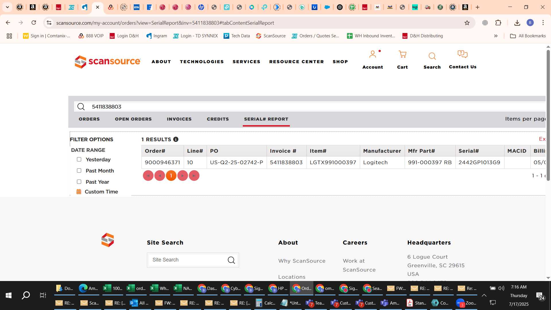Open the Account icon menu
The height and width of the screenshot is (310, 551).
[x=372, y=55]
